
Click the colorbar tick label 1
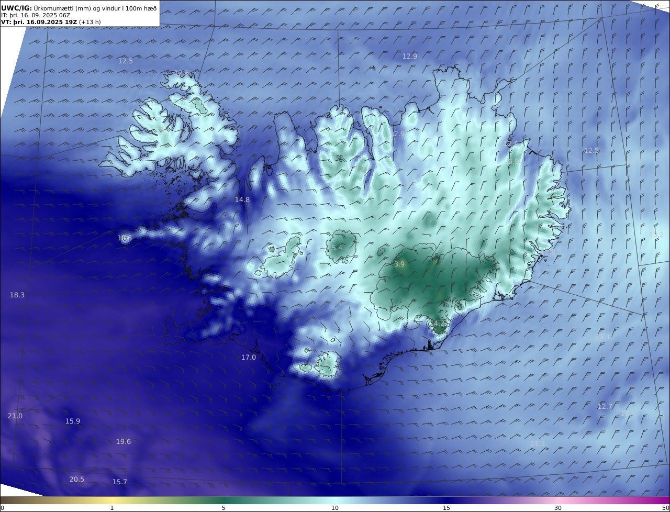(x=112, y=508)
